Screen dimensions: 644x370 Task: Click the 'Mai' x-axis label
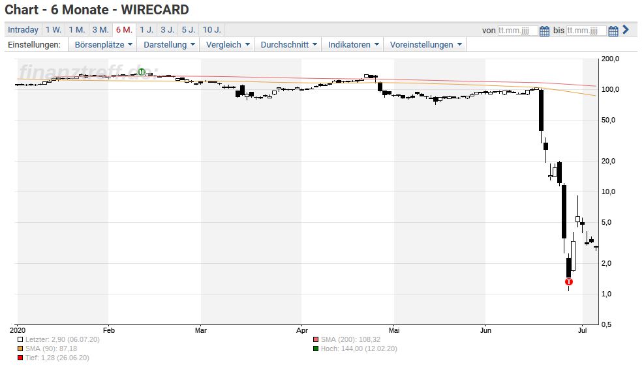pyautogui.click(x=394, y=330)
